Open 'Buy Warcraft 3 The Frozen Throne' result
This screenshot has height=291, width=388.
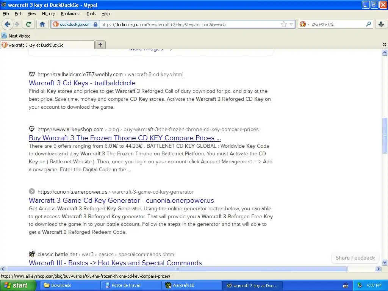coord(125,138)
